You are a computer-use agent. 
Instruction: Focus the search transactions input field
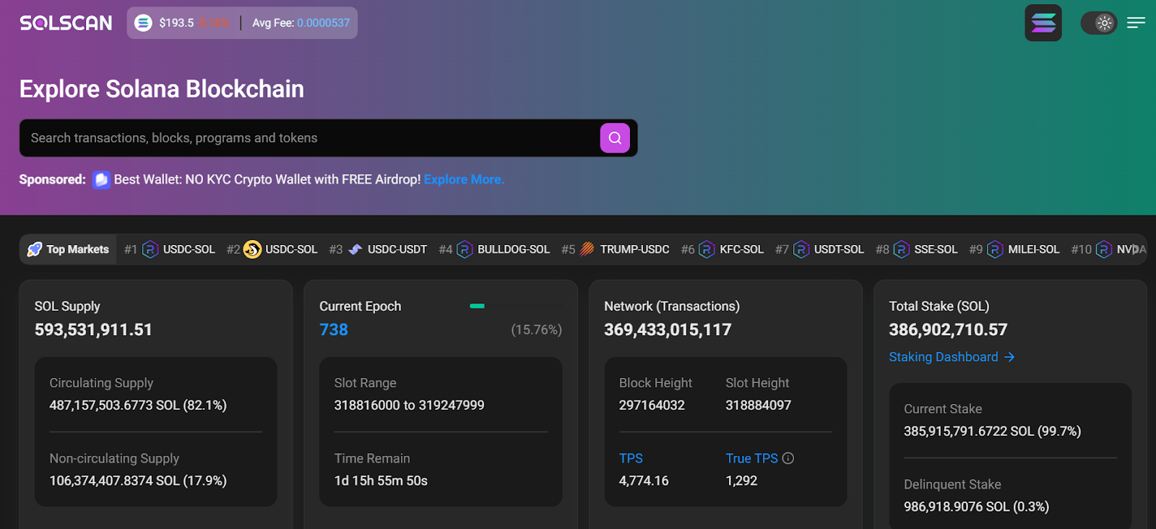[x=311, y=138]
